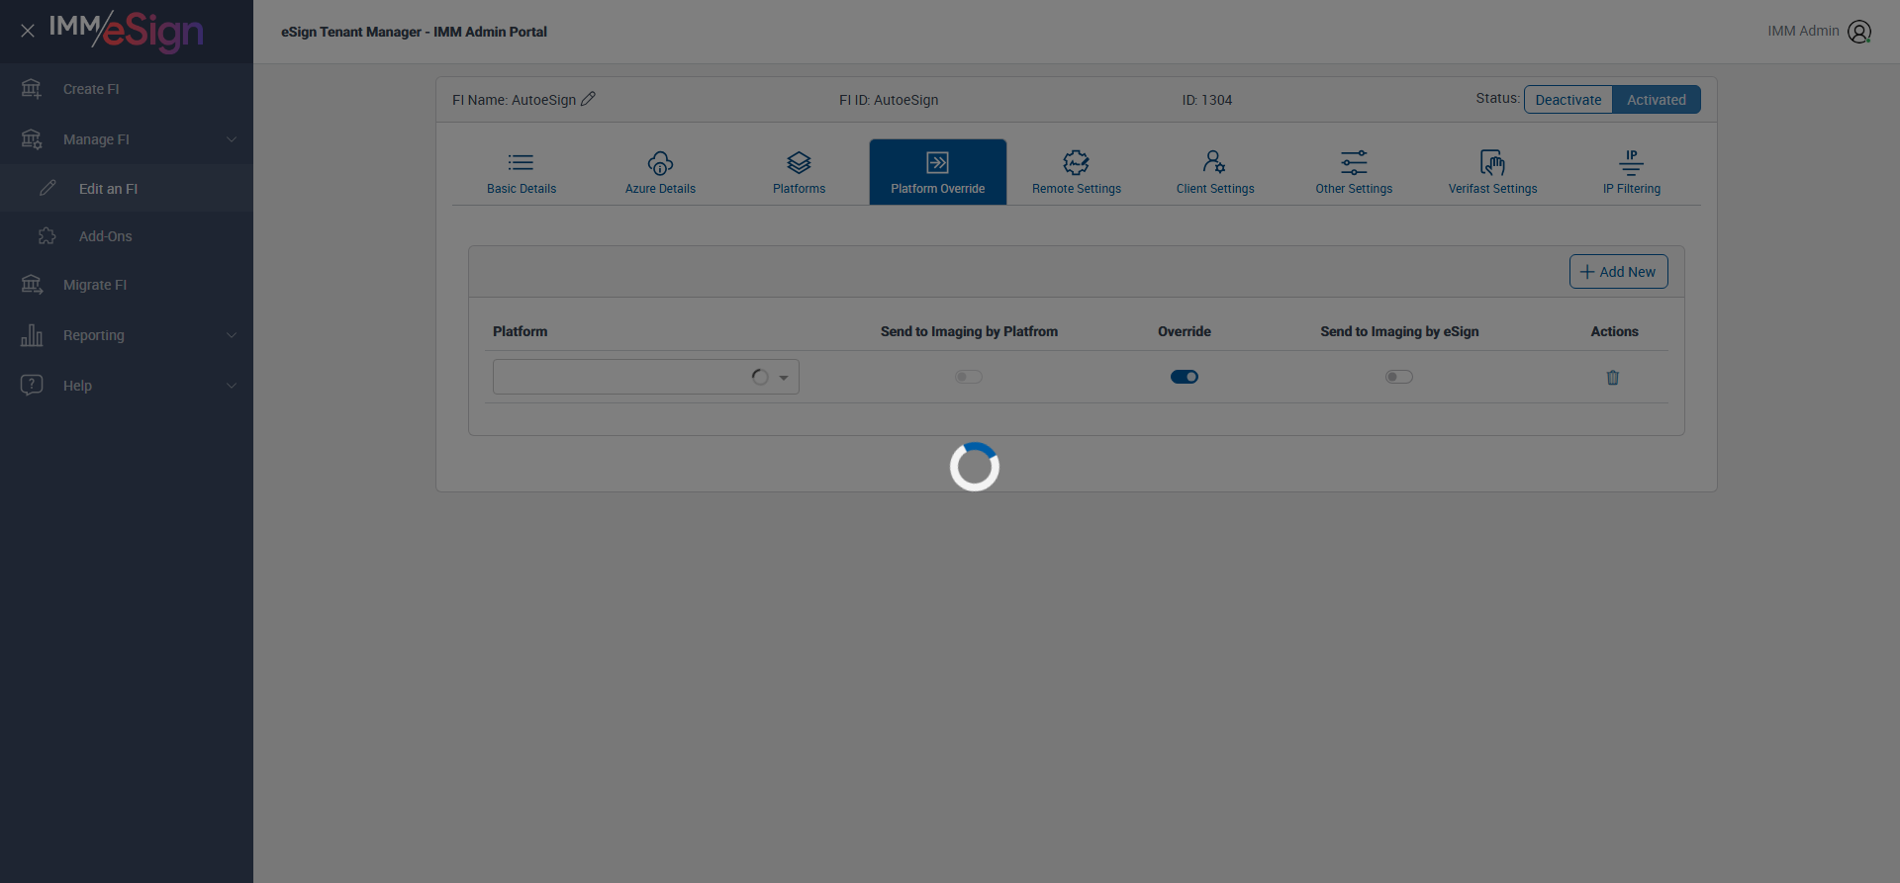Toggle Send to Imaging by Platfrom switch
This screenshot has height=883, width=1900.
point(969,377)
